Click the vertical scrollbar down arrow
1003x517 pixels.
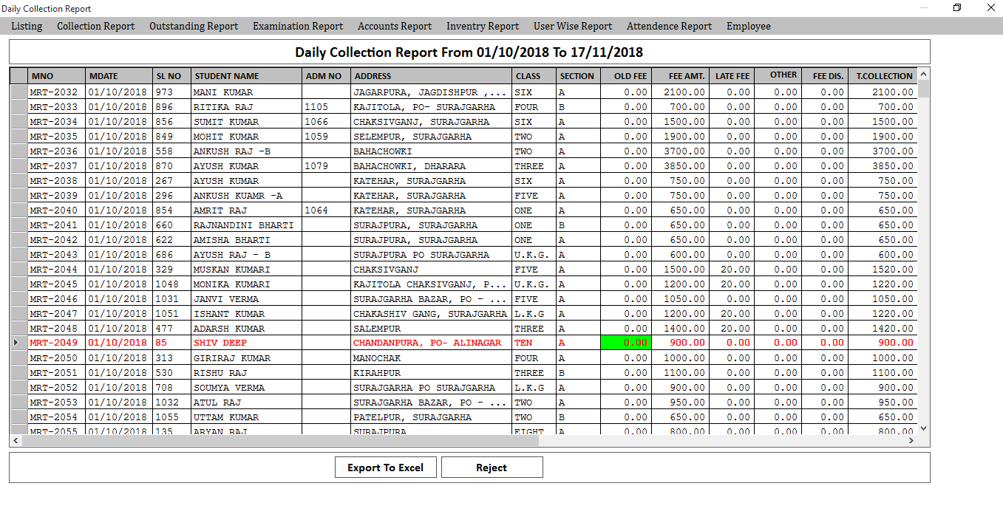tap(923, 428)
